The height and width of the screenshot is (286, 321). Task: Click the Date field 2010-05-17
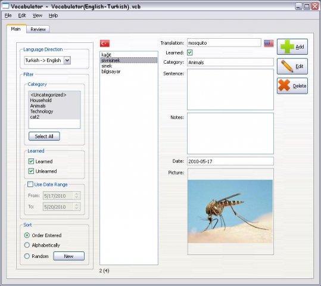(x=230, y=161)
